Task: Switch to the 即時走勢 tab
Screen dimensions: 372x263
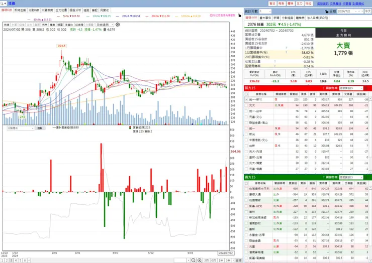Action: click(20, 10)
